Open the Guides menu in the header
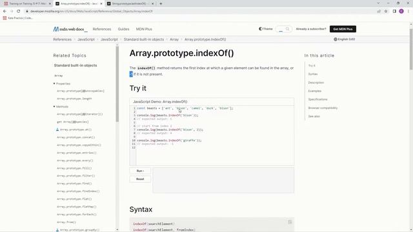 pos(123,29)
